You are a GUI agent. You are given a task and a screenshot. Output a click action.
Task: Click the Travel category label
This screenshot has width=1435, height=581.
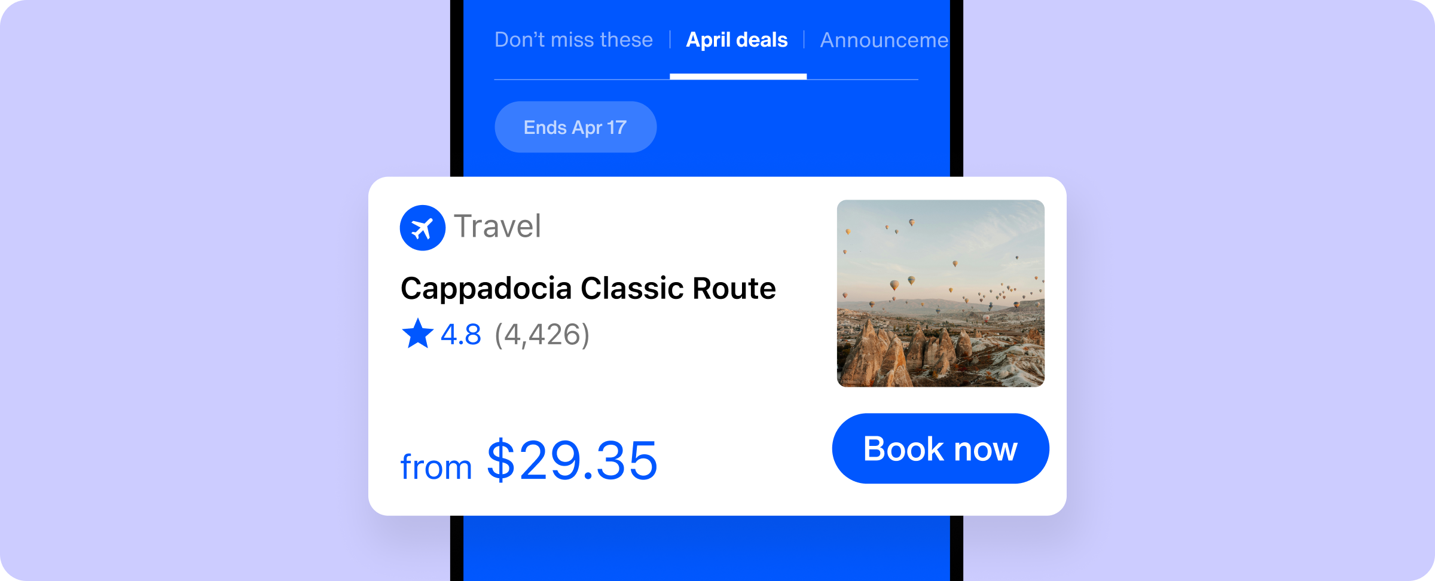point(497,227)
